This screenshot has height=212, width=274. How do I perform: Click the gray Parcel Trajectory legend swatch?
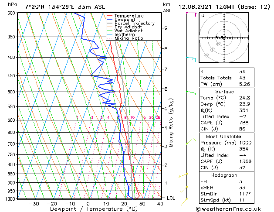click(x=109, y=23)
